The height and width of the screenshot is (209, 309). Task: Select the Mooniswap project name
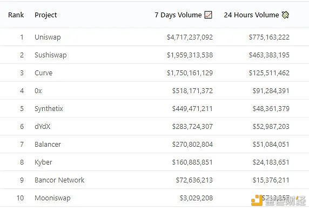coord(52,198)
